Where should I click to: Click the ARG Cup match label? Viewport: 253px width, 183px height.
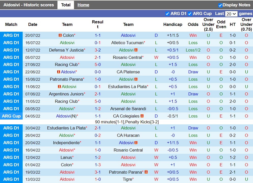pos(11,116)
